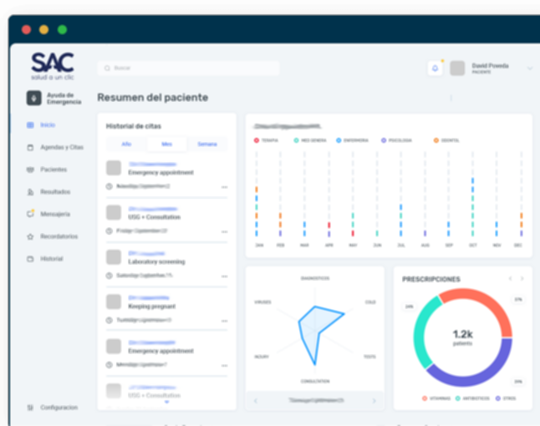
Task: Switch to the Año tab
Action: (127, 144)
